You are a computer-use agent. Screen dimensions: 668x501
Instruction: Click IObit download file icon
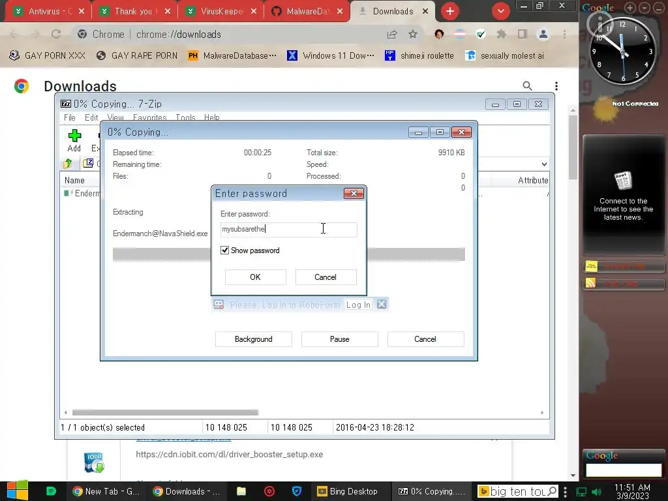click(x=94, y=463)
